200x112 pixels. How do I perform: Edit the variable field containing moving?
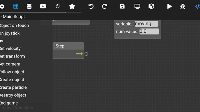pyautogui.click(x=147, y=24)
